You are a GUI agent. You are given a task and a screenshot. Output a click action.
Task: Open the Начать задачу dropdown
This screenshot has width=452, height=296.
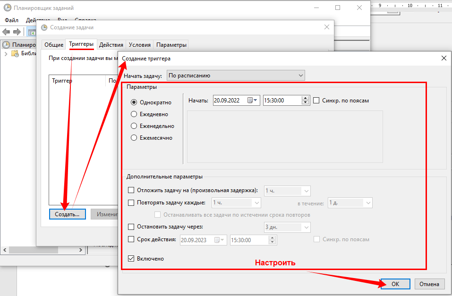click(236, 76)
